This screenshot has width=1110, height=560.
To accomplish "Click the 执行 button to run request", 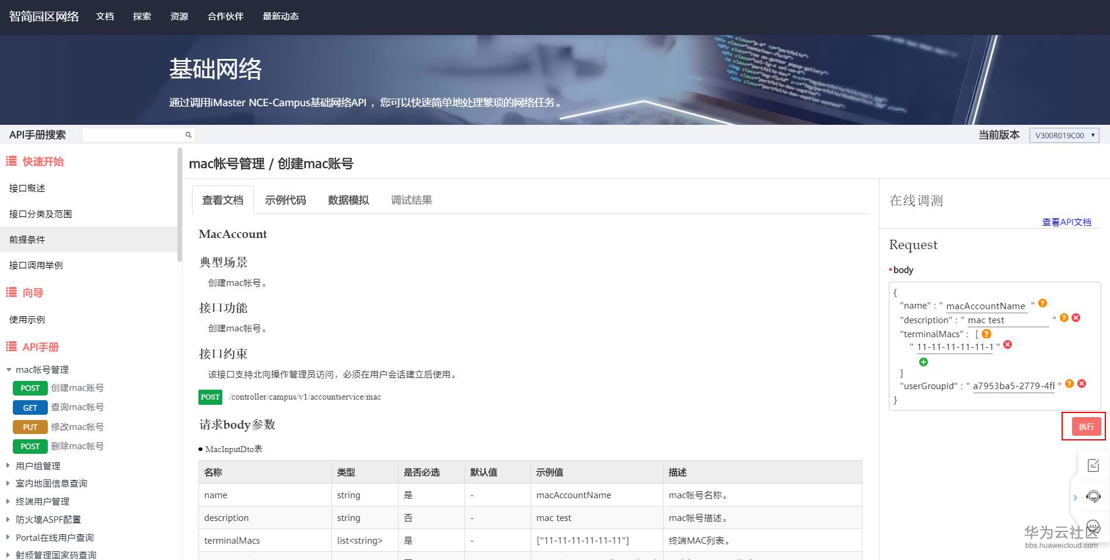I will pyautogui.click(x=1086, y=426).
